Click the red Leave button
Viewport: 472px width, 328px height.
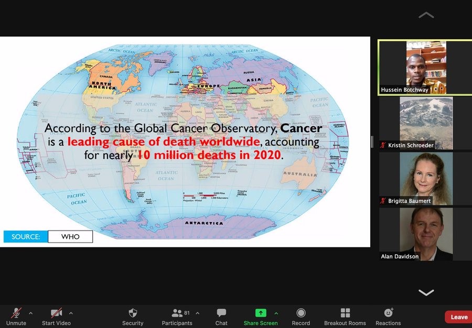point(458,317)
